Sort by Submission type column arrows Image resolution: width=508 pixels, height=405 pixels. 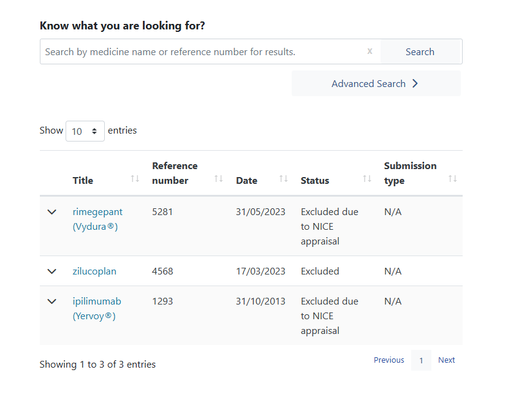pos(453,178)
